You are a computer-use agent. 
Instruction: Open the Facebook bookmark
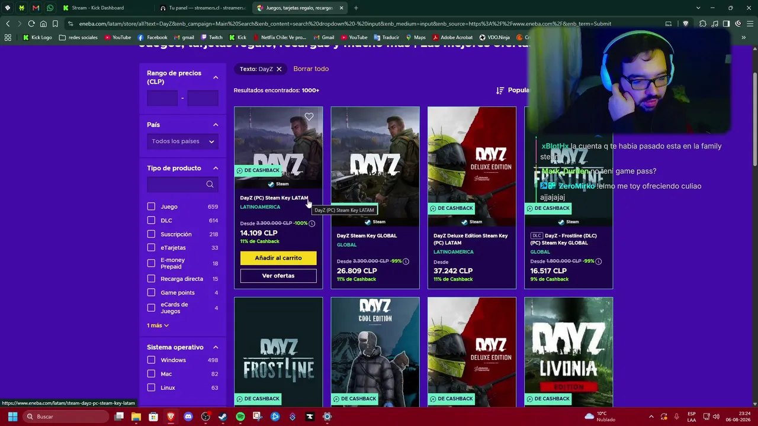(153, 37)
